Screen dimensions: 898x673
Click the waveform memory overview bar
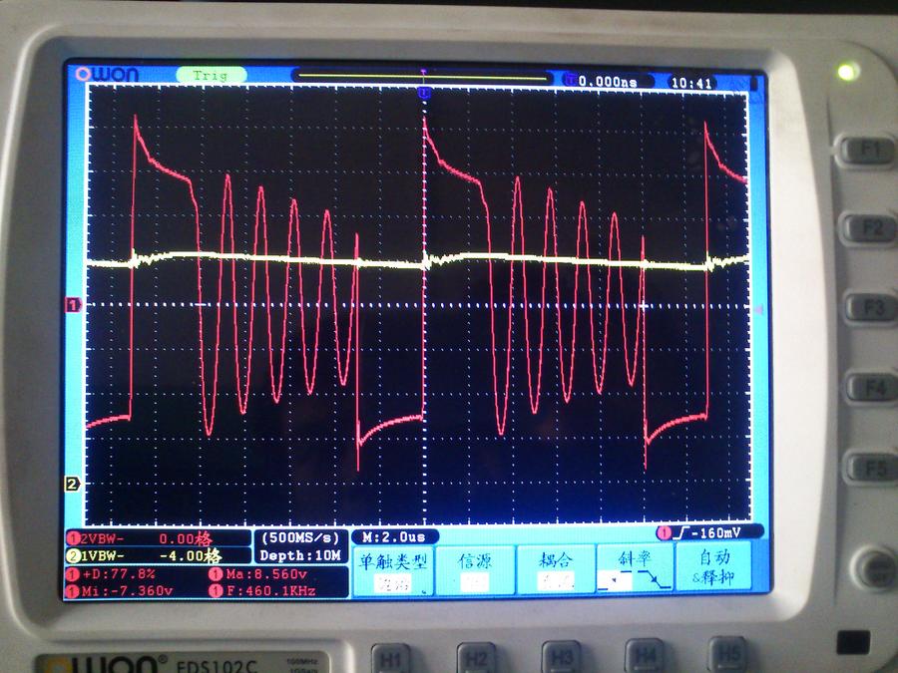423,76
